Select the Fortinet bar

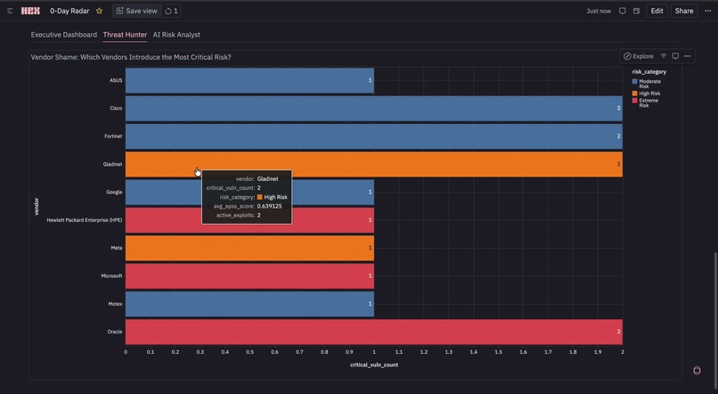pyautogui.click(x=373, y=136)
